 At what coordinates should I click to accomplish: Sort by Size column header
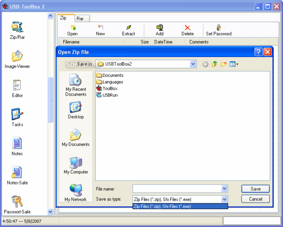tap(138, 42)
